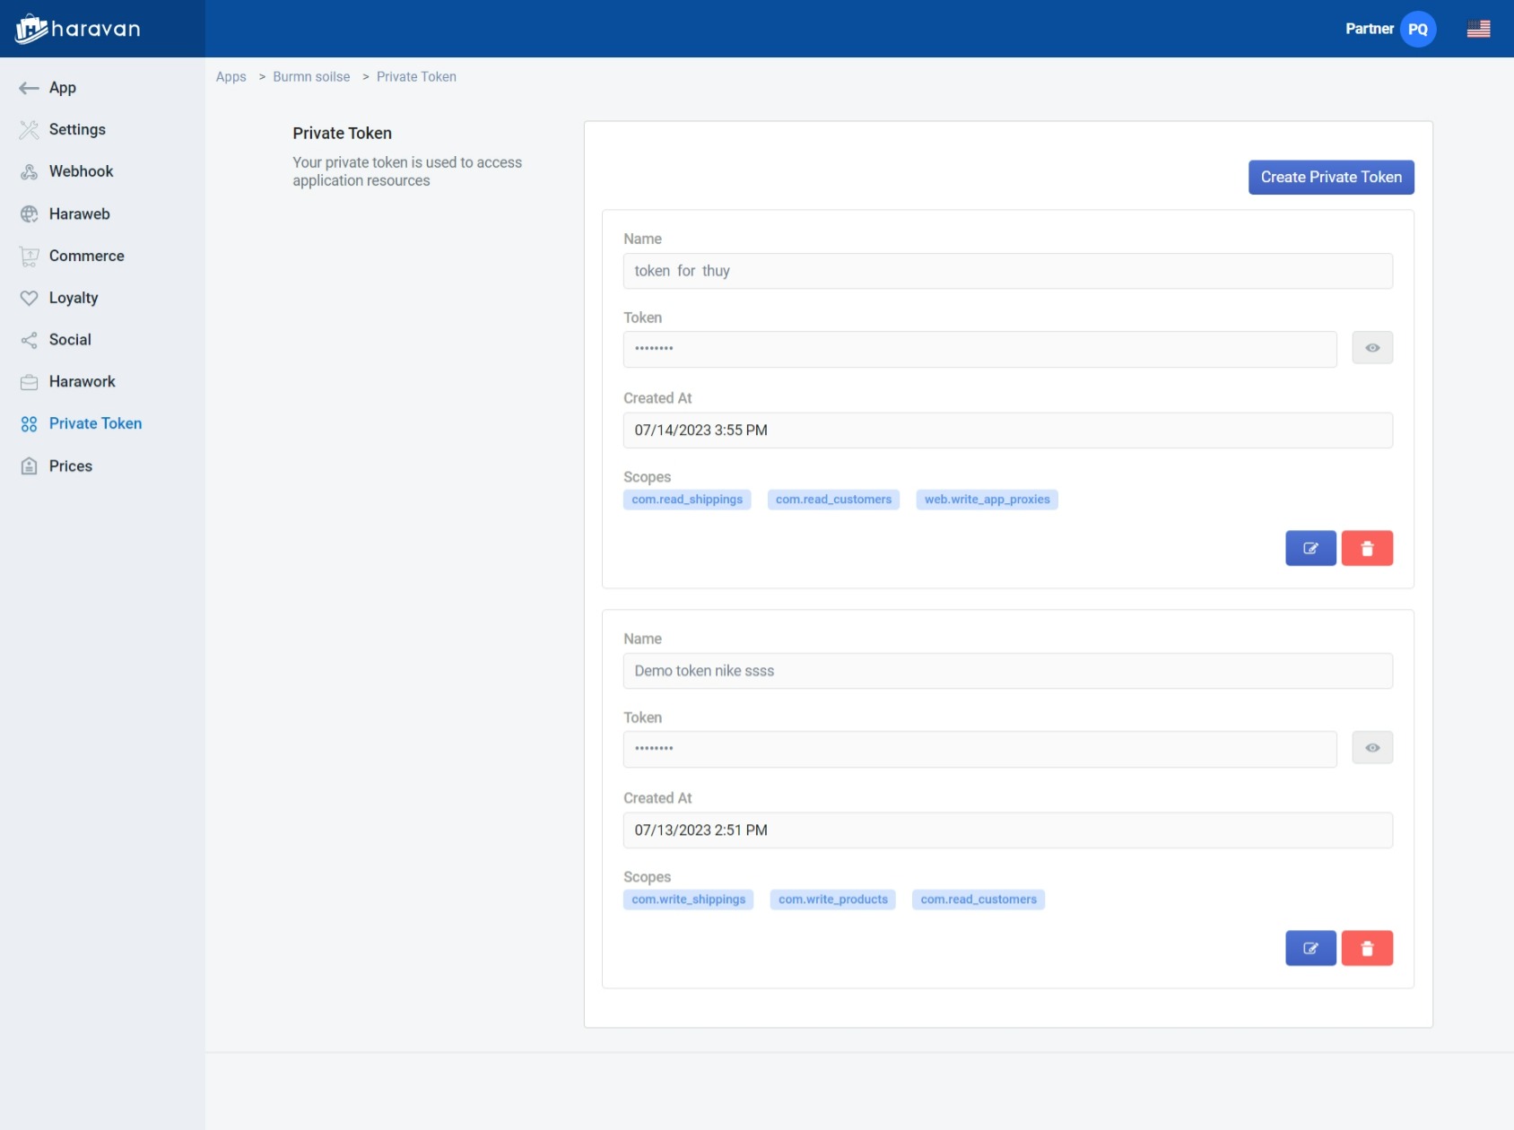Image resolution: width=1514 pixels, height=1130 pixels.
Task: Show the token for 'Demo token nike ssss'
Action: coord(1371,747)
